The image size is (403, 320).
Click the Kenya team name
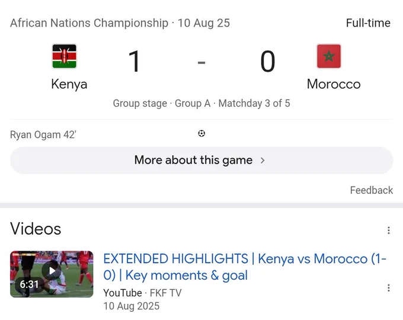pyautogui.click(x=69, y=84)
